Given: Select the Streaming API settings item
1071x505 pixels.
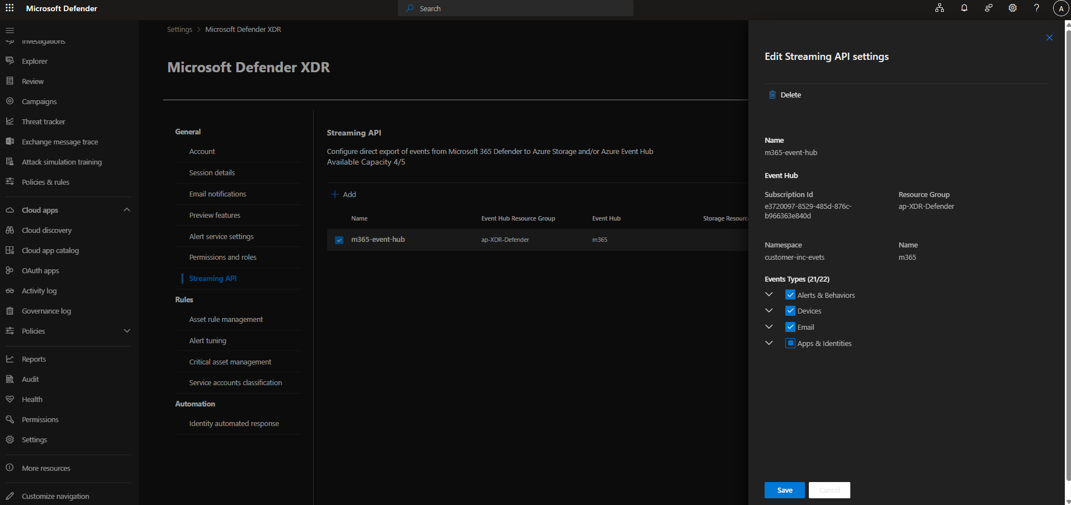Looking at the screenshot, I should tap(213, 278).
